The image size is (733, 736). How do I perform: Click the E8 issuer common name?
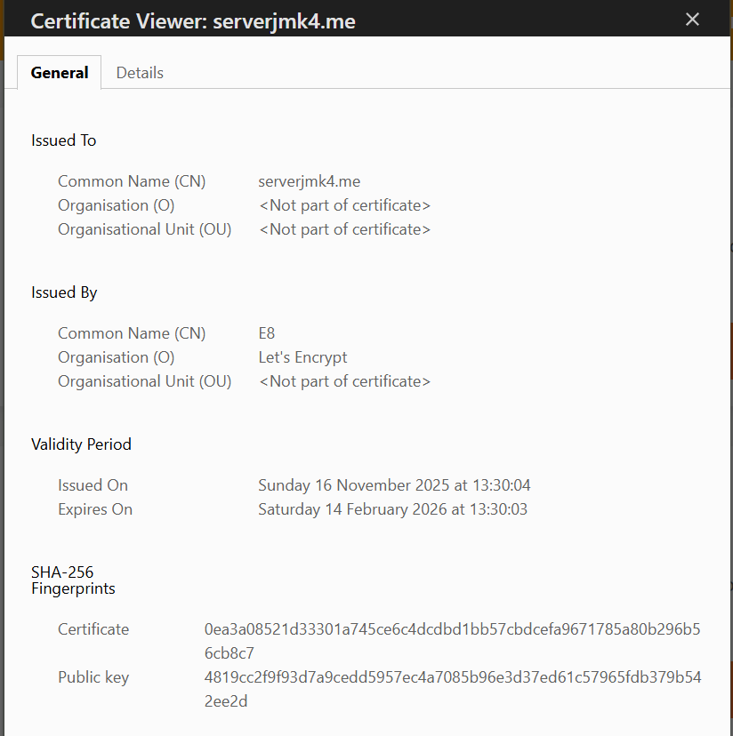pyautogui.click(x=267, y=332)
